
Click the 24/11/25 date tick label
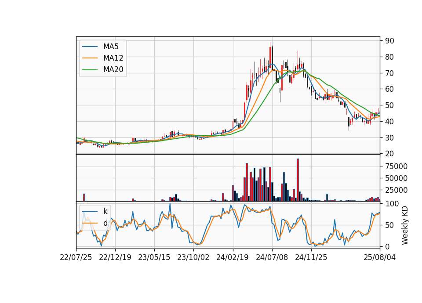[311, 257]
